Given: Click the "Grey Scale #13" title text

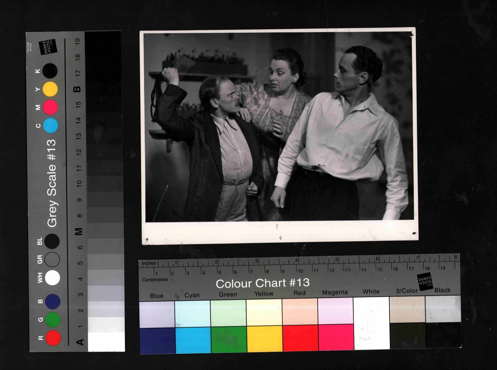Looking at the screenshot, I should click(x=52, y=183).
